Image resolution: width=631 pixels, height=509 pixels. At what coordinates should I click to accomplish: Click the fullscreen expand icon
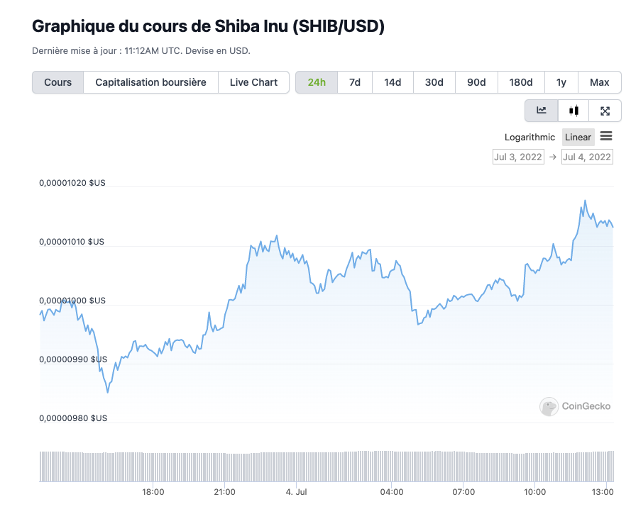[x=605, y=111]
